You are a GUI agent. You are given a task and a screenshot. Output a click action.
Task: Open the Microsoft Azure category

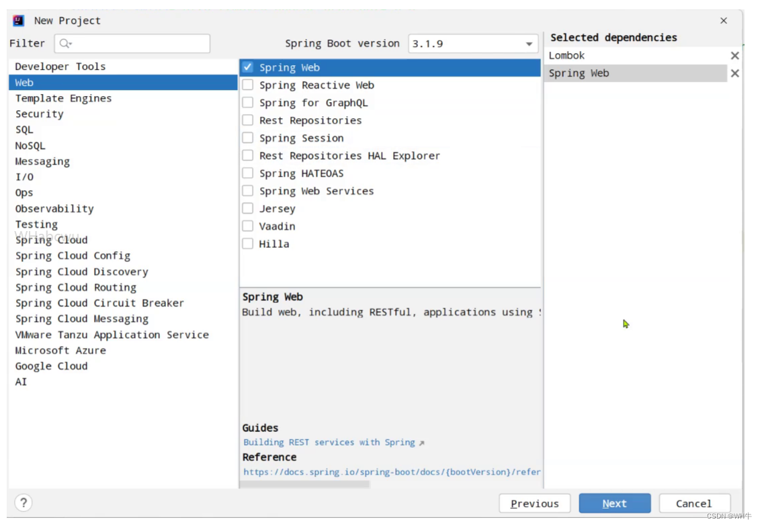point(123,351)
